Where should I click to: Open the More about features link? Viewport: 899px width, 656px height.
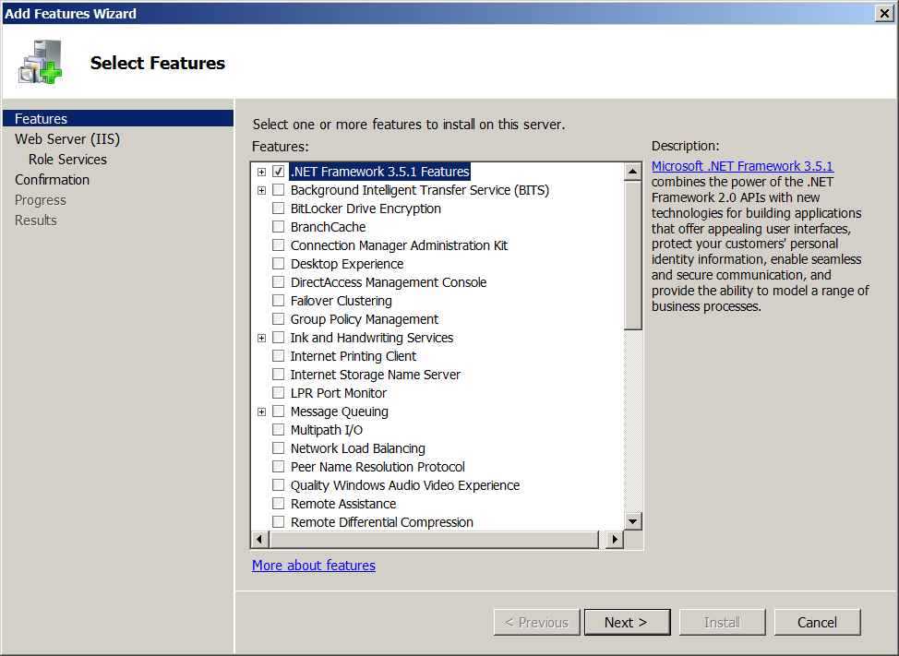coord(314,565)
